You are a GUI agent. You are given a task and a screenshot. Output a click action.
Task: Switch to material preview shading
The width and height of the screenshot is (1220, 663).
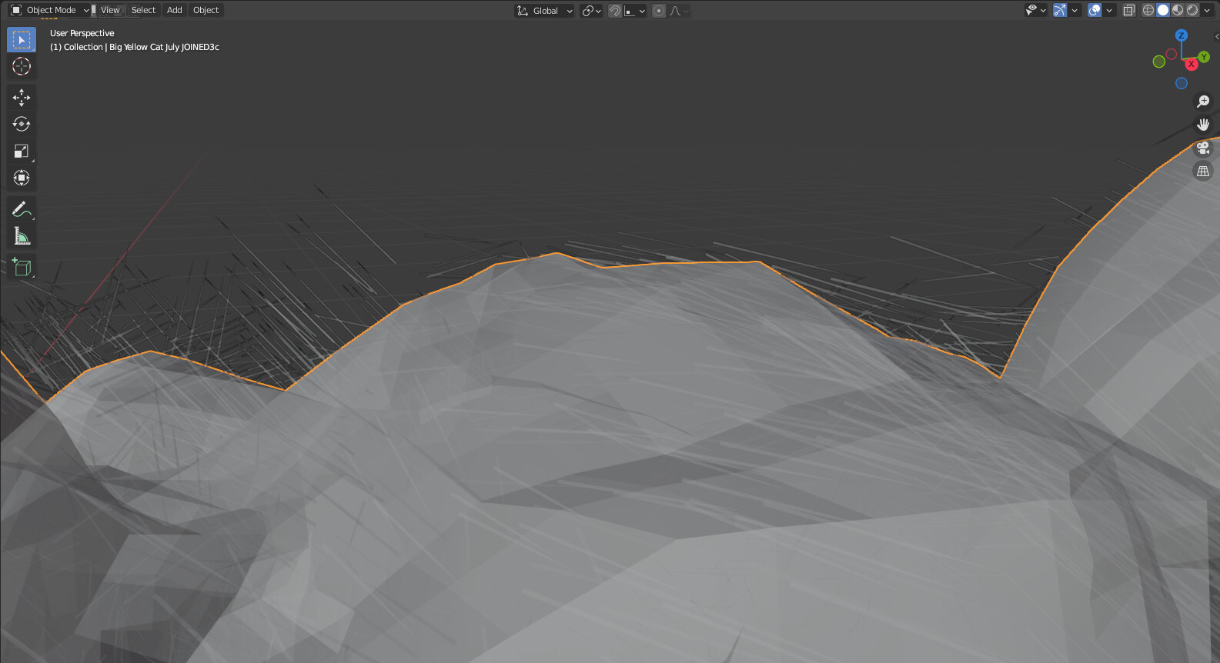(x=1178, y=10)
